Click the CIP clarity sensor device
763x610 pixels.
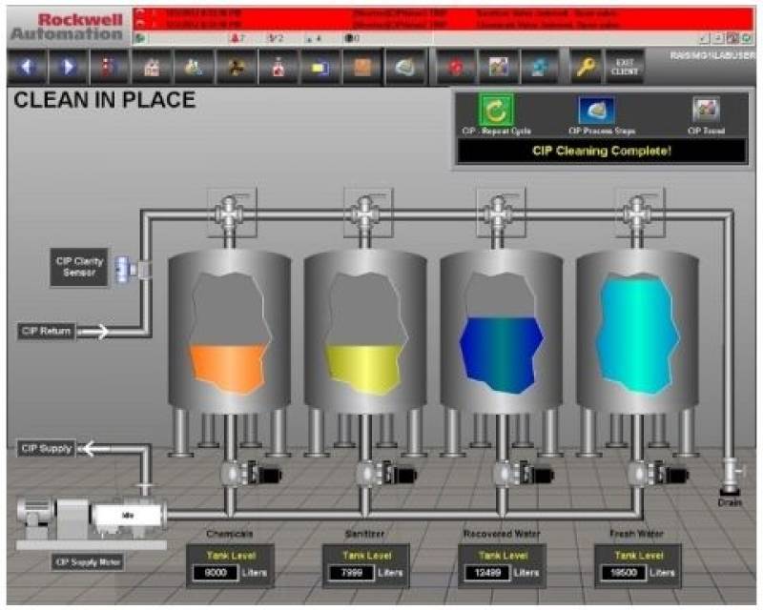pos(132,269)
